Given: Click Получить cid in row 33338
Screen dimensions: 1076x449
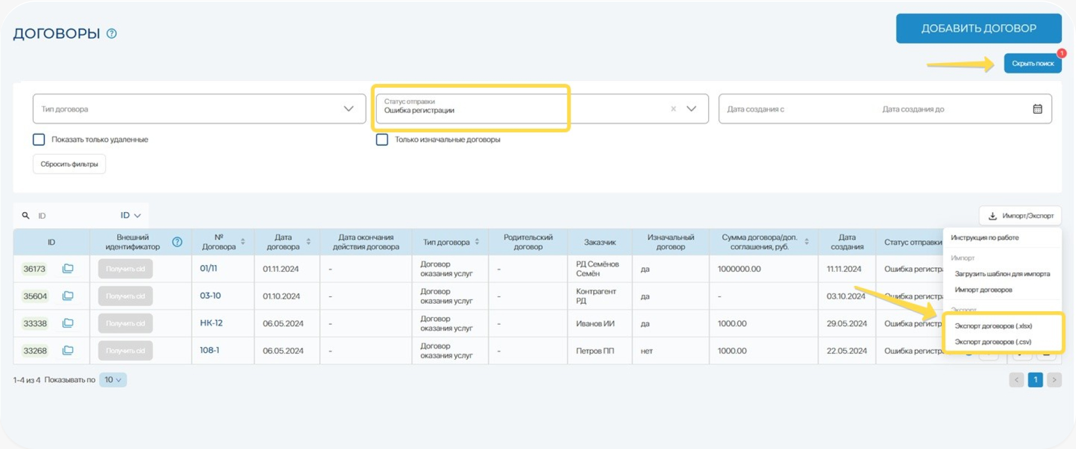Looking at the screenshot, I should click(x=125, y=324).
